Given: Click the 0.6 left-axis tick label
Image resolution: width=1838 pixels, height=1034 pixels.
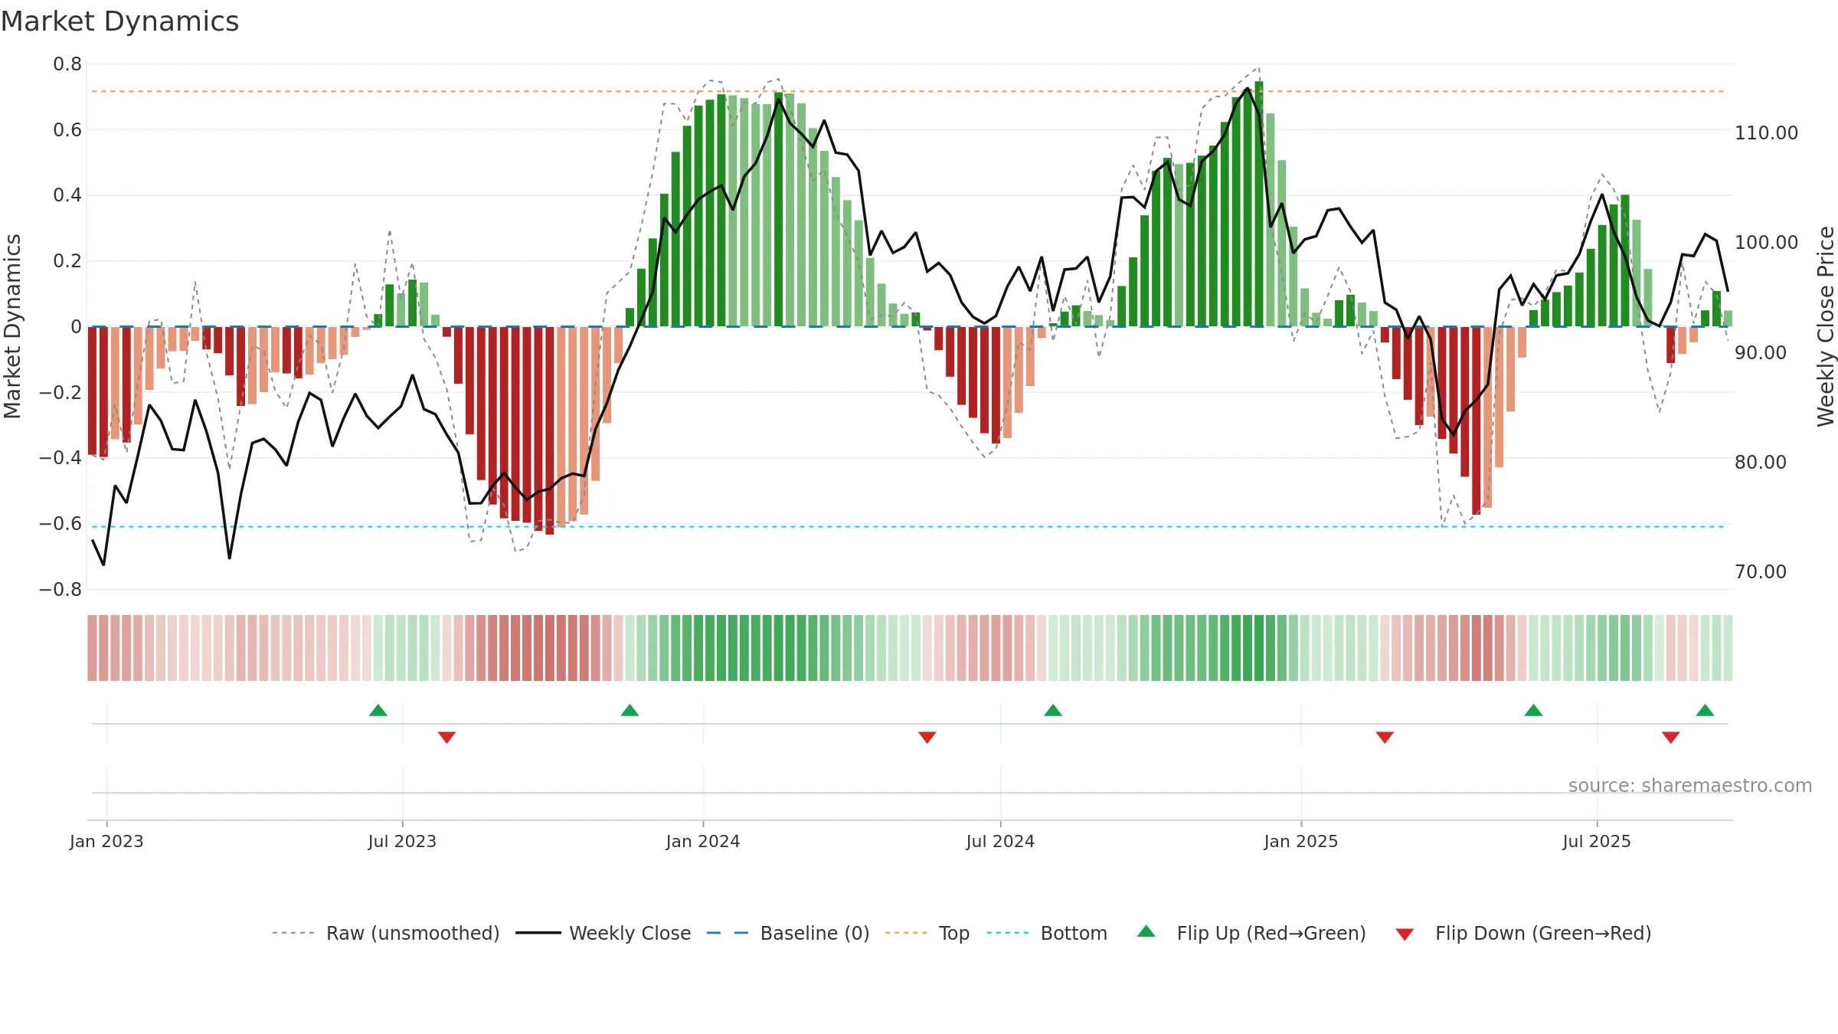Looking at the screenshot, I should point(67,130).
